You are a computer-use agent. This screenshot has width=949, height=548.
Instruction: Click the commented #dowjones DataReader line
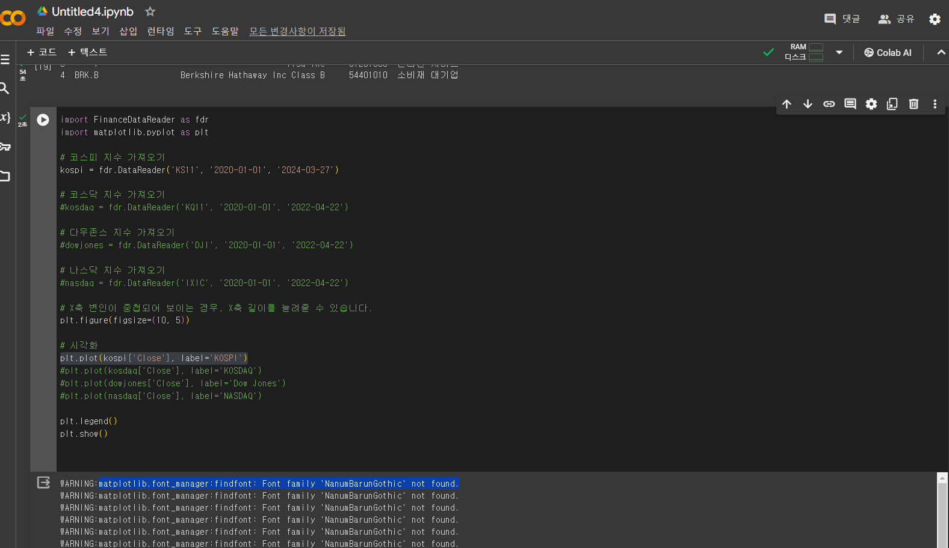click(x=206, y=245)
